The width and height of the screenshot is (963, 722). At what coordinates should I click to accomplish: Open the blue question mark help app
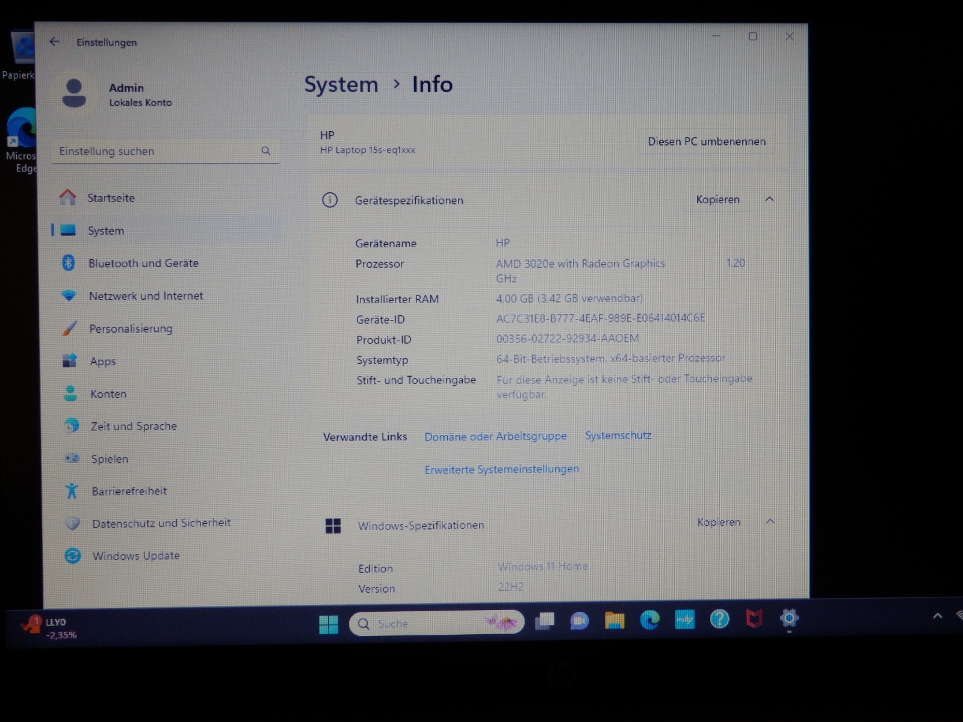[x=719, y=619]
